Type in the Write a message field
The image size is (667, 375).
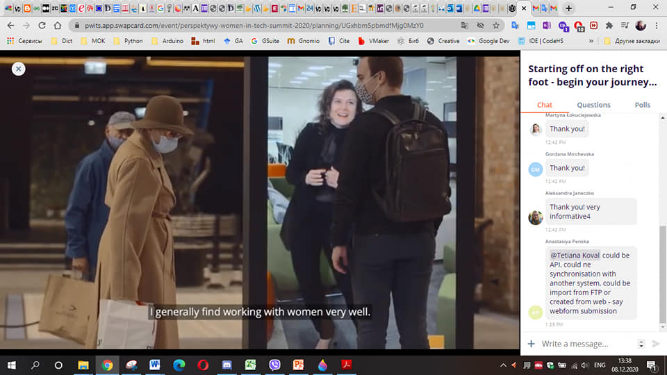587,344
